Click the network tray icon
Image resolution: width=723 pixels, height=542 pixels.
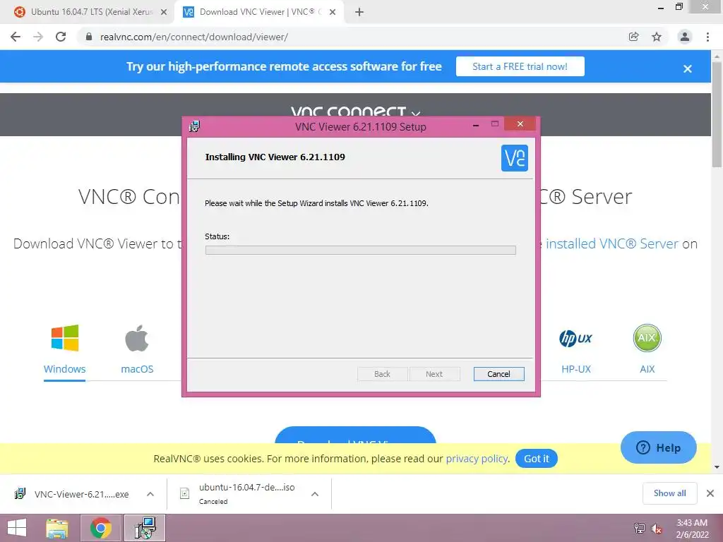[640, 529]
